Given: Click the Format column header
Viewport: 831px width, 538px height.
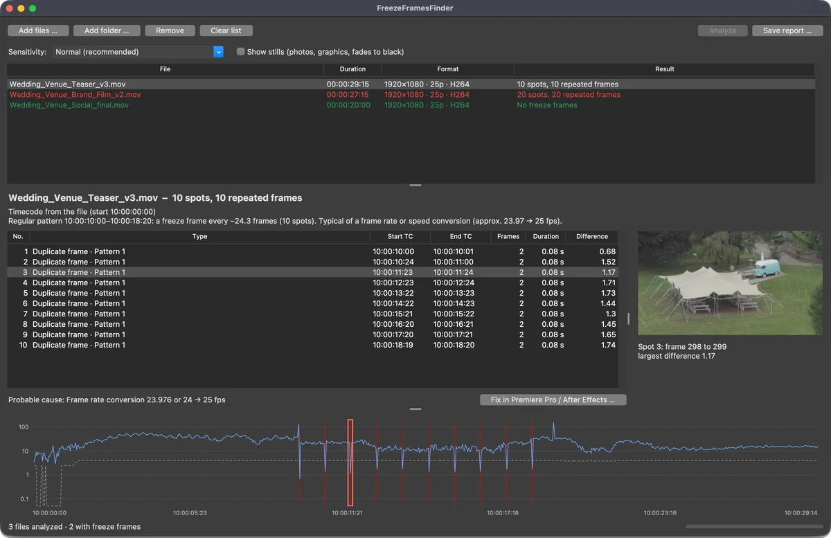Looking at the screenshot, I should [x=447, y=69].
